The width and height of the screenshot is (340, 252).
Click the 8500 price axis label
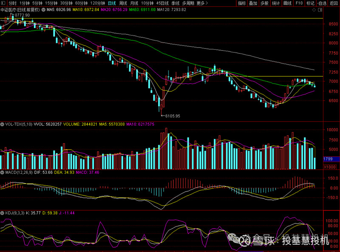pyautogui.click(x=333, y=24)
